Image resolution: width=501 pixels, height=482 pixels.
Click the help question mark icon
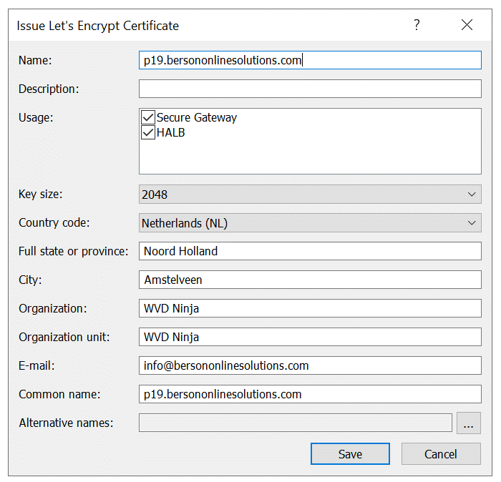(x=417, y=24)
